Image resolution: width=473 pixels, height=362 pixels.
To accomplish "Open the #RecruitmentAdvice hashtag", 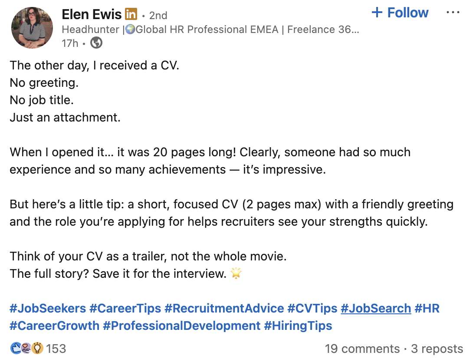I will (x=224, y=308).
